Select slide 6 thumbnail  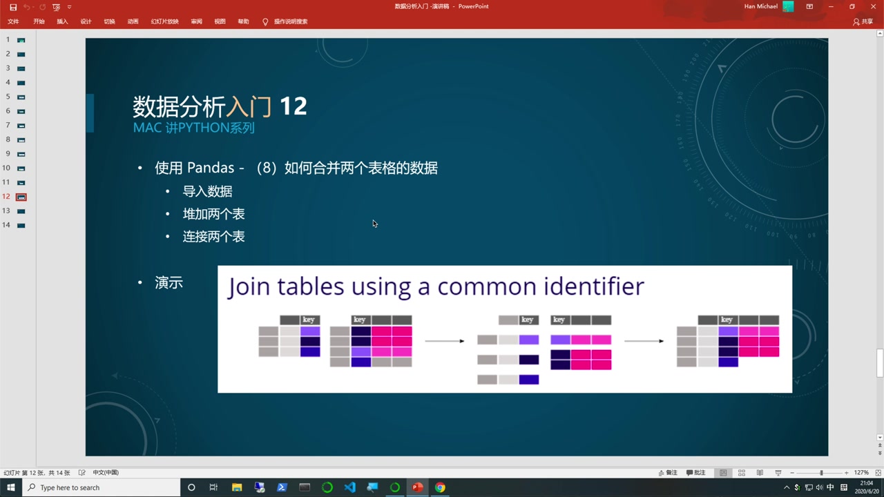tap(21, 111)
